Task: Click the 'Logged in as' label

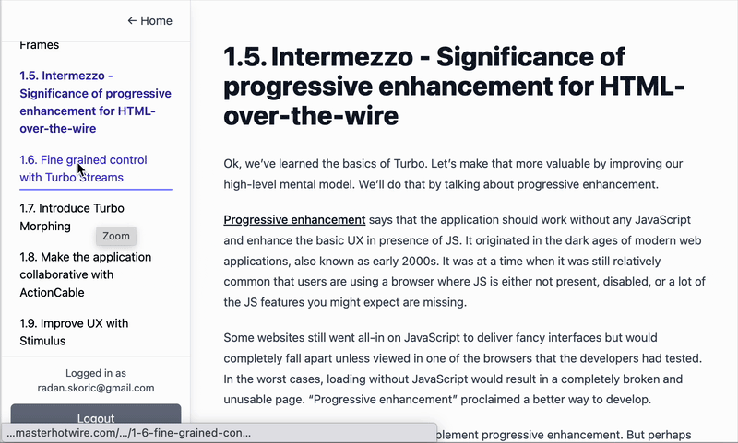Action: click(x=96, y=373)
